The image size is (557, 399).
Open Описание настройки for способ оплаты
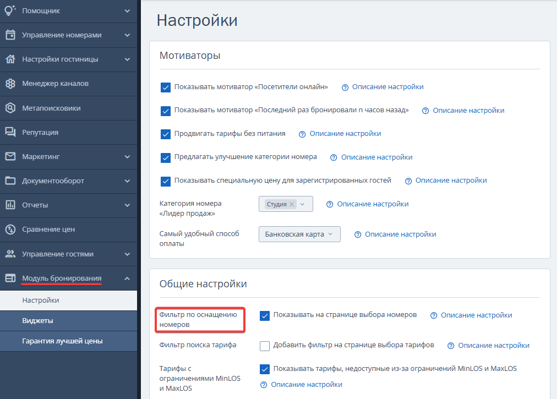(400, 234)
